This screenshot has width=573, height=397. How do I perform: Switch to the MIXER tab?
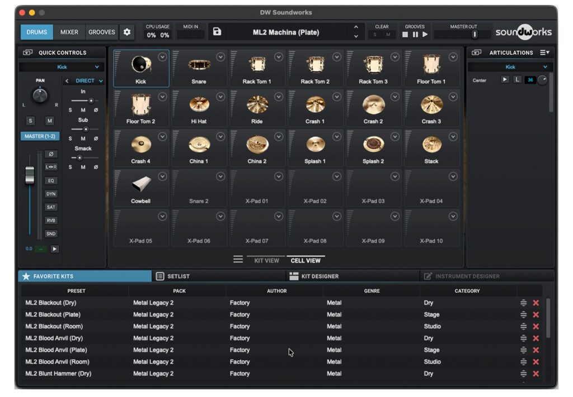[69, 32]
